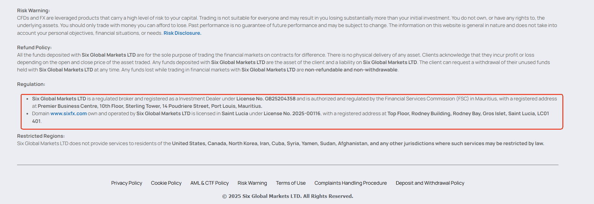Click the copyright 2025 Six Global Markets notice

point(288,196)
